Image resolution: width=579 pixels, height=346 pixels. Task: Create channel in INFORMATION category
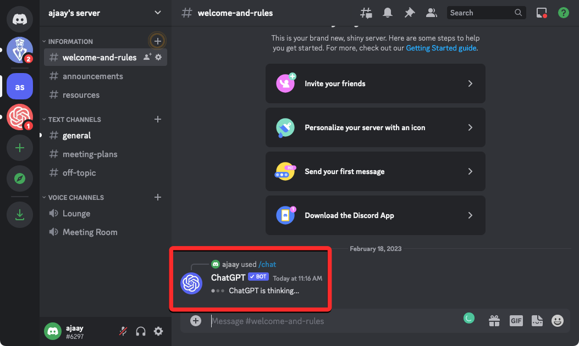(158, 41)
